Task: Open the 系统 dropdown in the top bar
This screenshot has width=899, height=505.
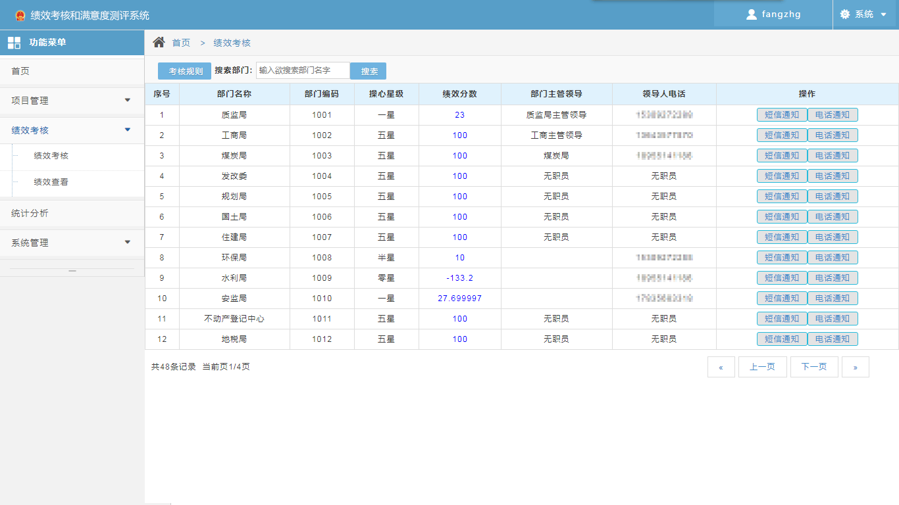Action: click(x=865, y=14)
